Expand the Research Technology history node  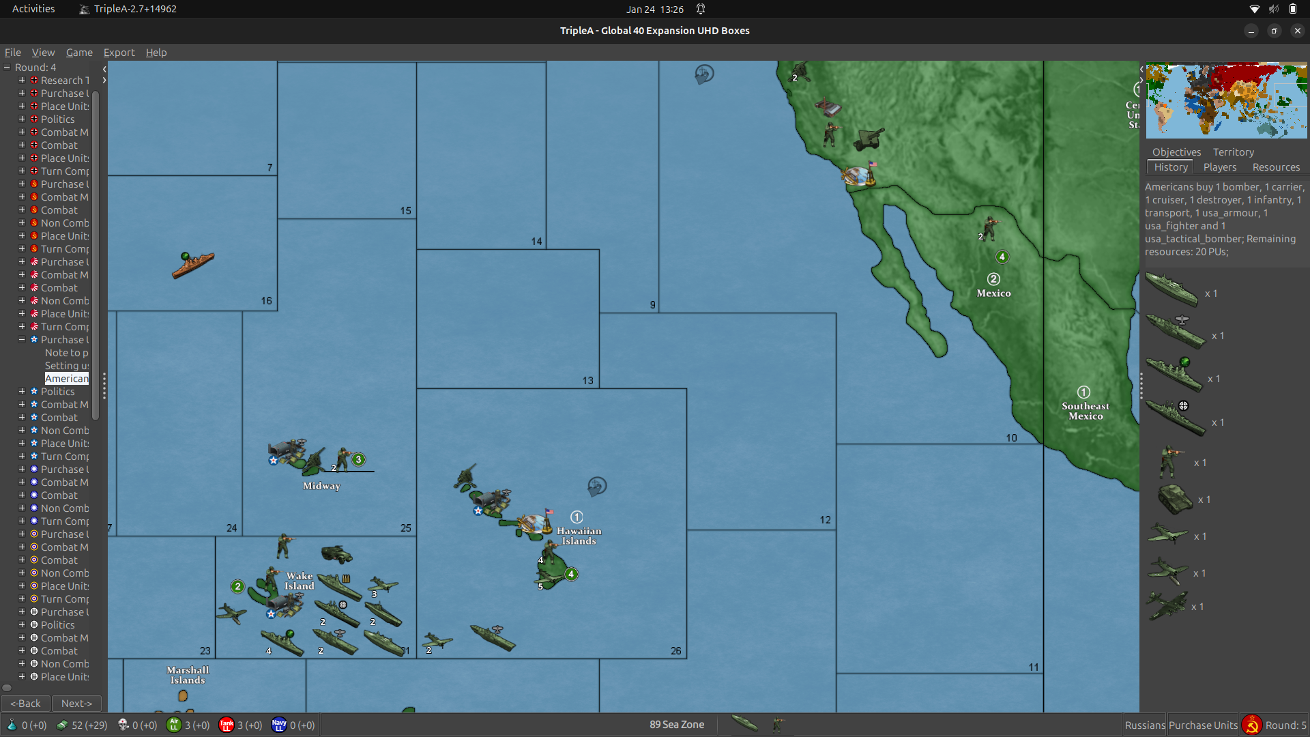22,81
